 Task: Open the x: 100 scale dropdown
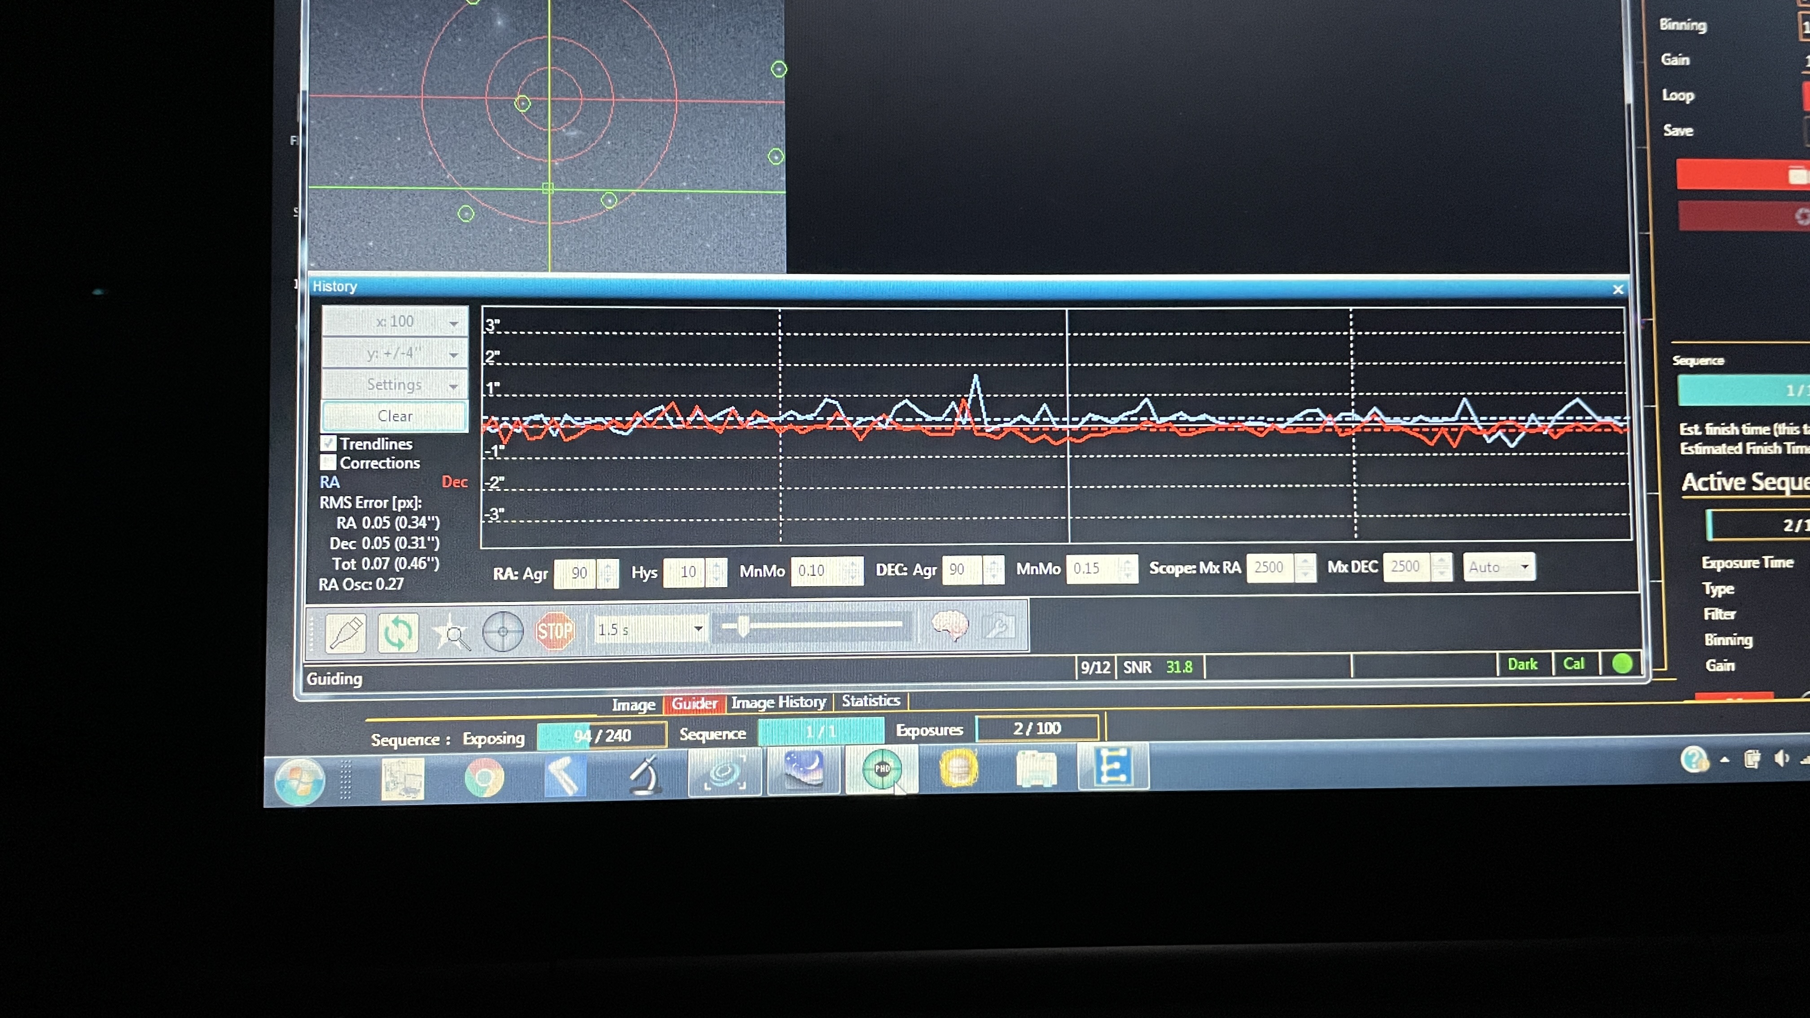(395, 322)
